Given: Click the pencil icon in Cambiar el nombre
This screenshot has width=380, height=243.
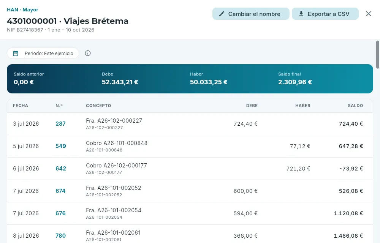Looking at the screenshot, I should (222, 14).
